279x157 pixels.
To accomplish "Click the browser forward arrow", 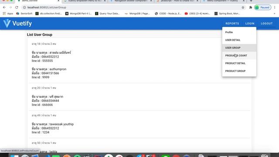I will 10,7.
